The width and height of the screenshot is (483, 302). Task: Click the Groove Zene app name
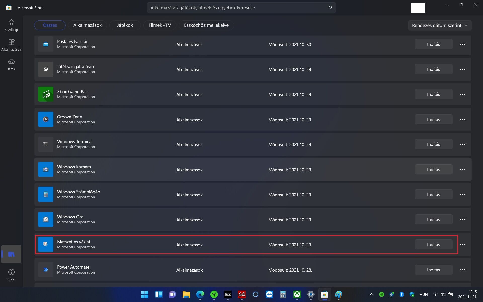click(69, 117)
